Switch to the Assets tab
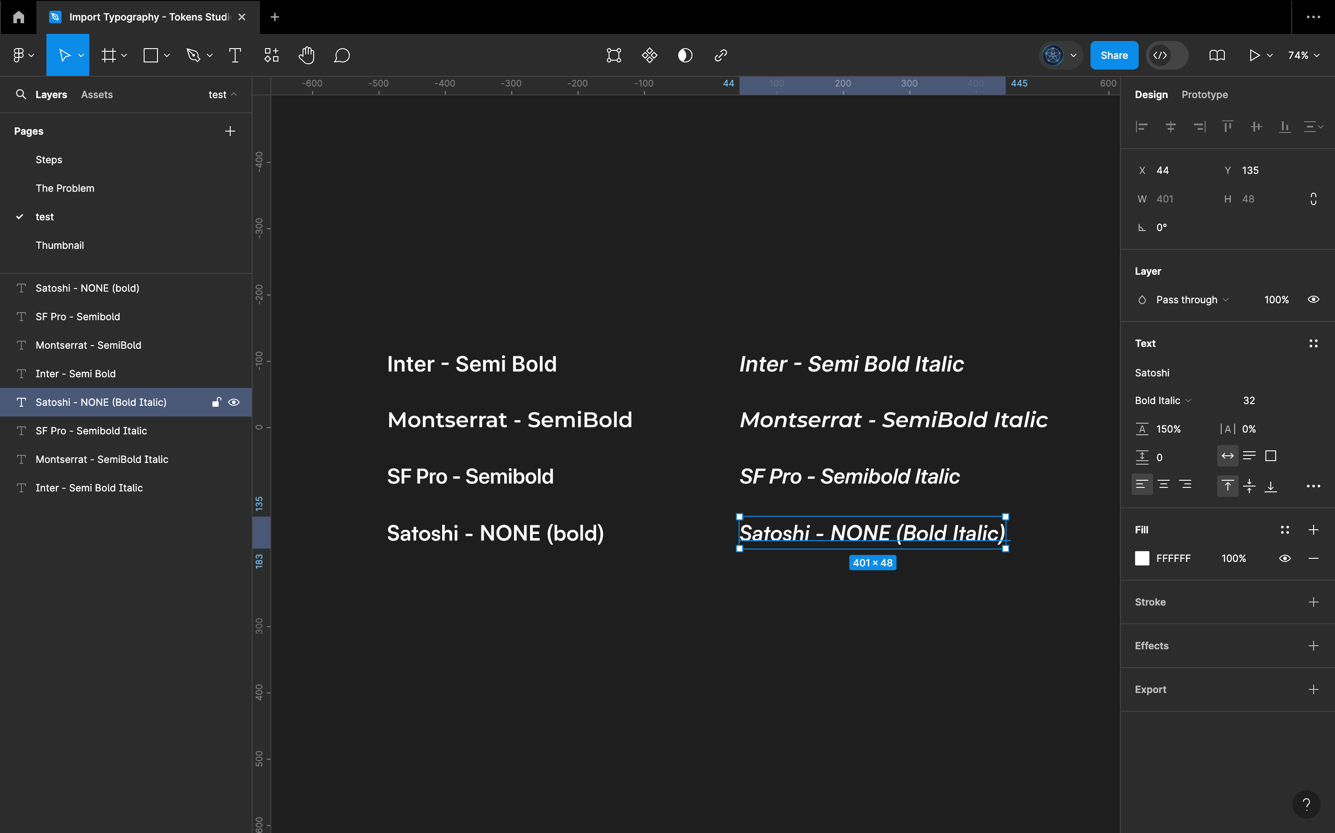 point(96,94)
